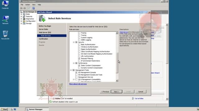199x111 pixels.
Task: Check IIS Client Certificate Mapping Authentication
Action: click(79, 54)
